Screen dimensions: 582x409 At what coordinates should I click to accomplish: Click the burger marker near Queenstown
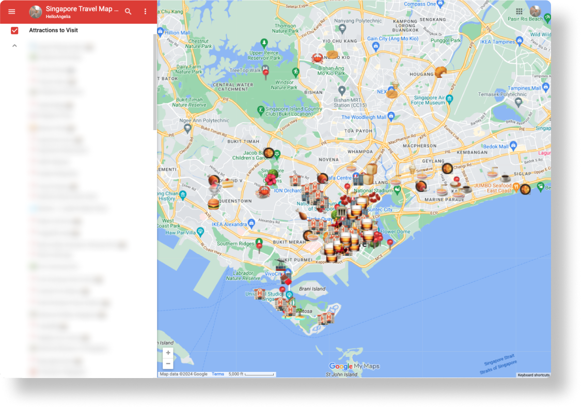213,204
